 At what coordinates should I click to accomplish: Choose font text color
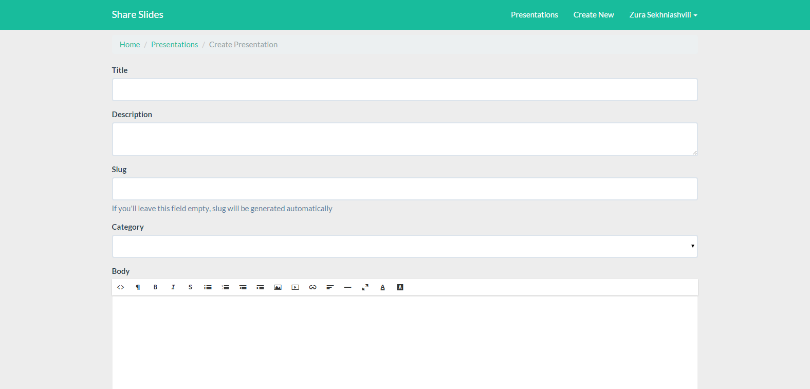(x=382, y=287)
